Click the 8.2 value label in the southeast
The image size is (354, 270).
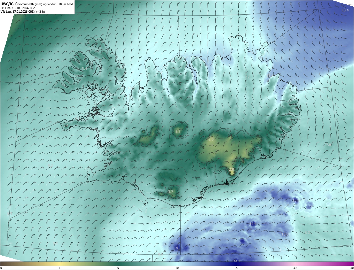[307, 233]
